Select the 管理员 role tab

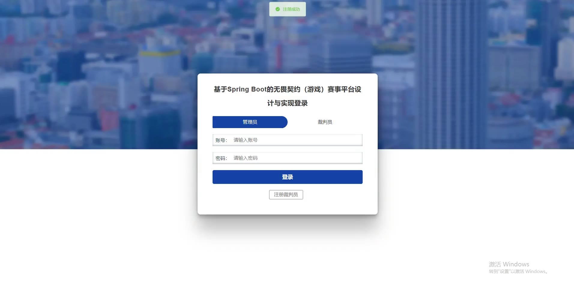pos(250,122)
